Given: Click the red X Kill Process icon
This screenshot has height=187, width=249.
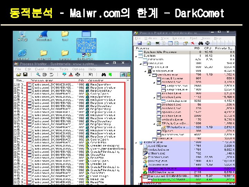Looking at the screenshot, I should point(193,43).
